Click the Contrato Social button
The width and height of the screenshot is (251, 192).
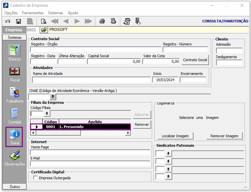click(195, 60)
